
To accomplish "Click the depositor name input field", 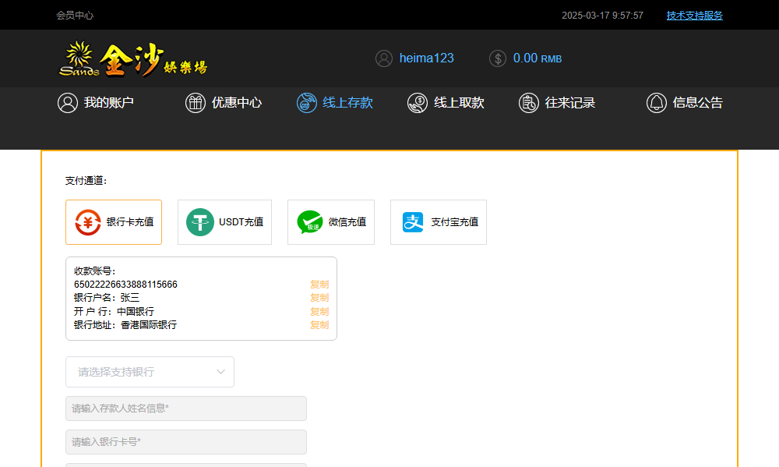I will tap(186, 409).
